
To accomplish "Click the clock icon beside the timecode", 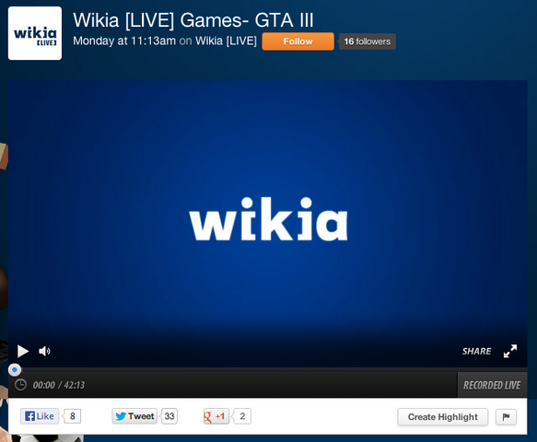I will [20, 385].
